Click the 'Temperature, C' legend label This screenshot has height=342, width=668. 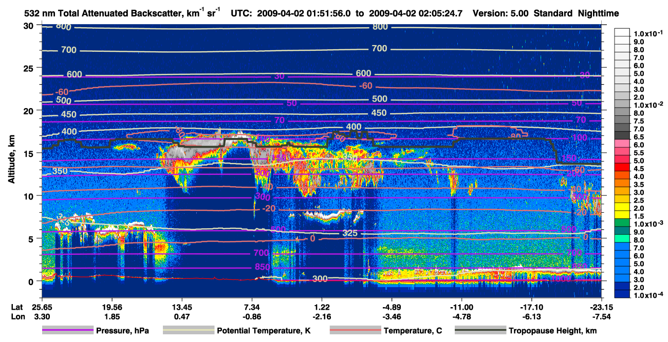pos(413,331)
